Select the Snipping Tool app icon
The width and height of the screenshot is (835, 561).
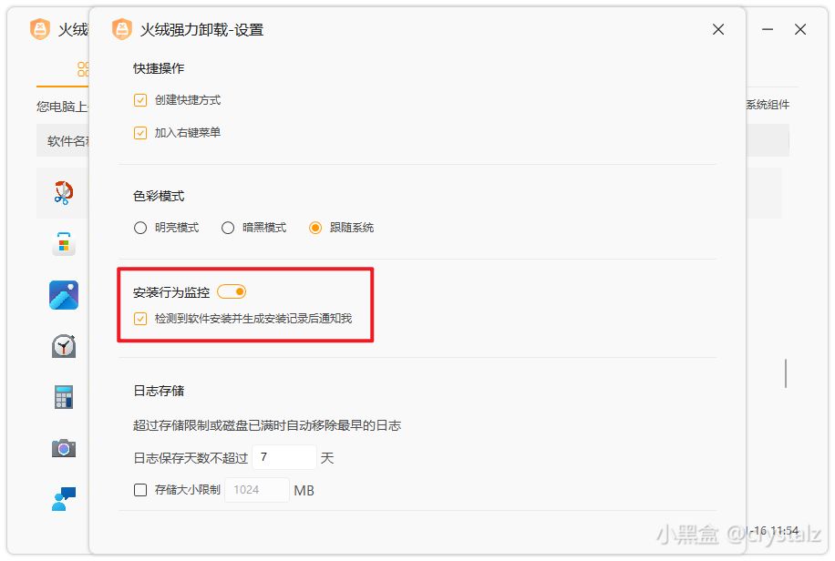tap(64, 193)
